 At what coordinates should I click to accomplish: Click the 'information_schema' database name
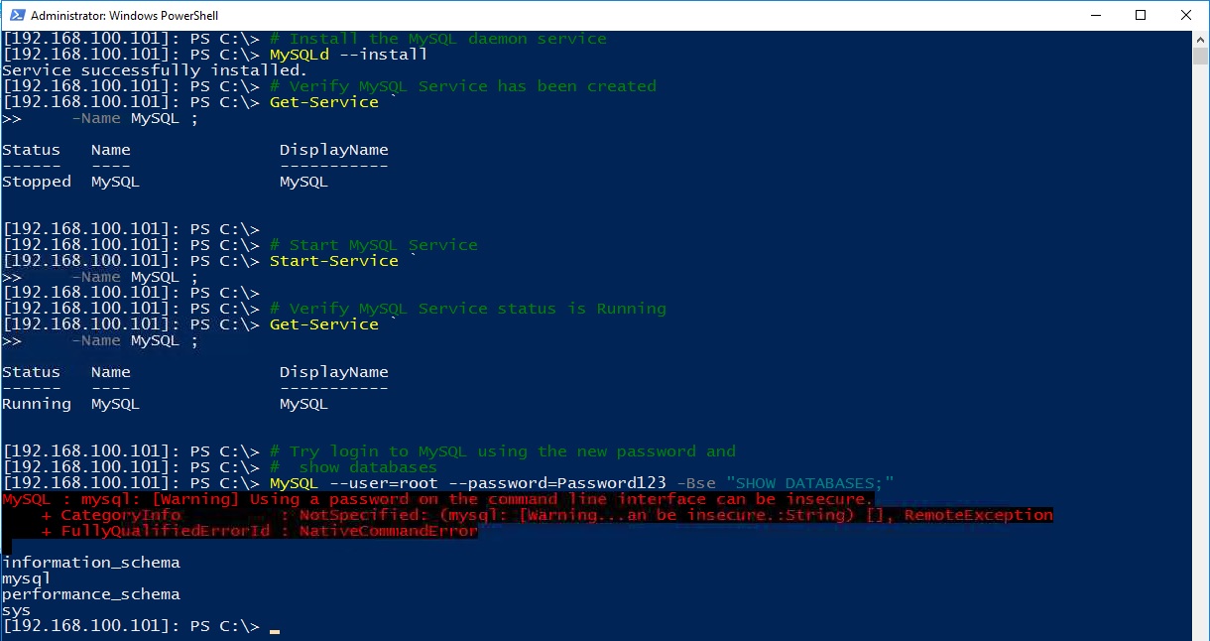coord(91,563)
